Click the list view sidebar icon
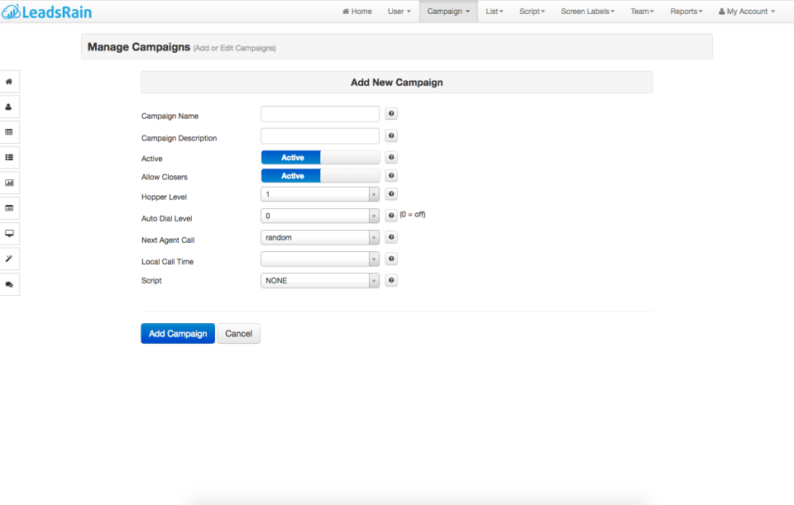 9,157
